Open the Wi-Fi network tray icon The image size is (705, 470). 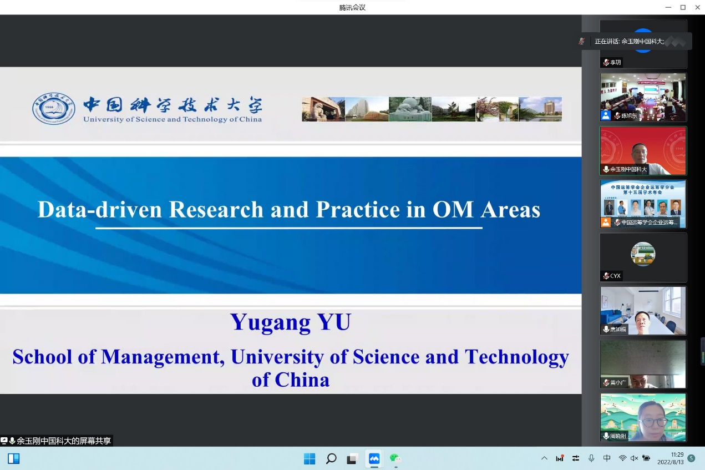click(622, 458)
